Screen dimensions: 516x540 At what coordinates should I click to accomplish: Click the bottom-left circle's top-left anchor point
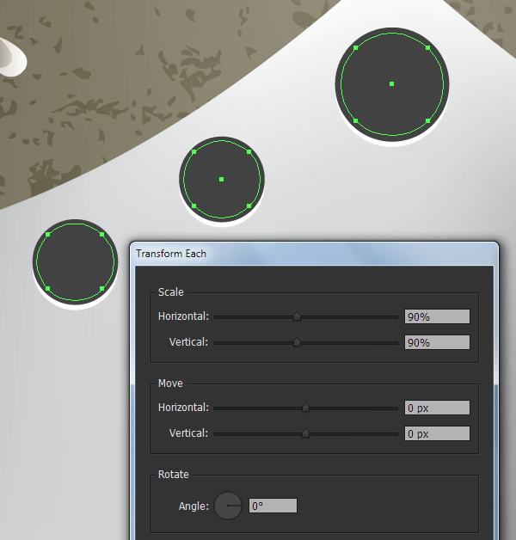click(48, 234)
